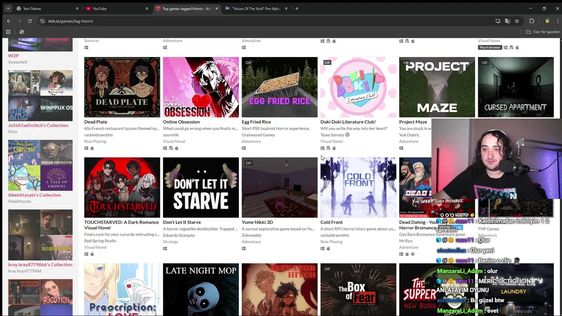Reload the itch.io page
This screenshot has height=316, width=562.
tap(30, 21)
